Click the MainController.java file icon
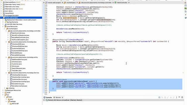This screenshot has width=187, height=105. [11, 33]
